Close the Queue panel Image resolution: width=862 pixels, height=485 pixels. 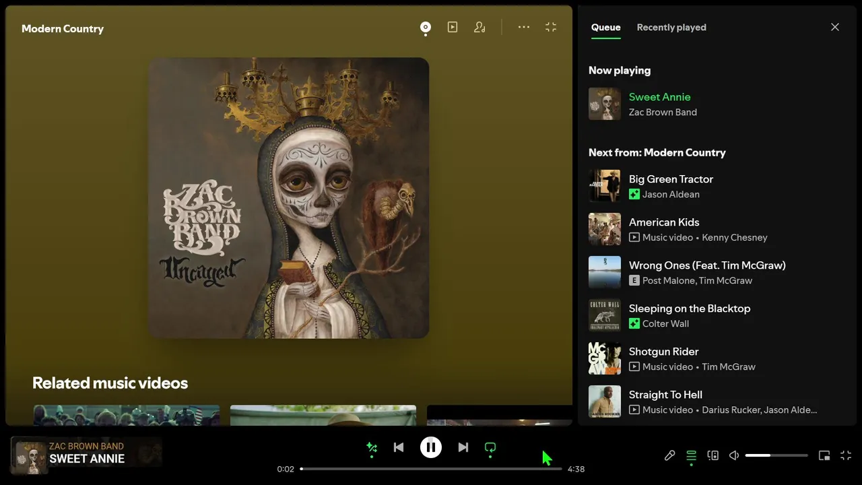(x=835, y=27)
